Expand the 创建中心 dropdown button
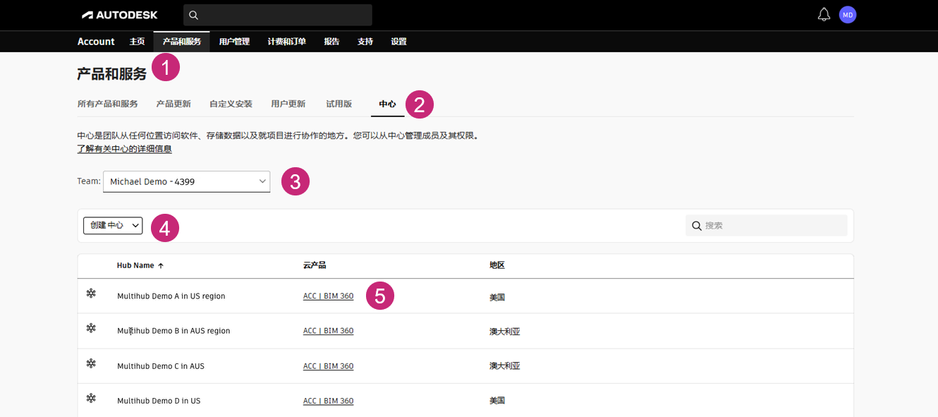938x417 pixels. click(x=113, y=225)
